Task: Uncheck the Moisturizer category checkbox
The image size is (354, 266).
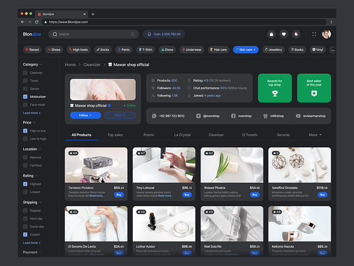Action: tap(25, 96)
